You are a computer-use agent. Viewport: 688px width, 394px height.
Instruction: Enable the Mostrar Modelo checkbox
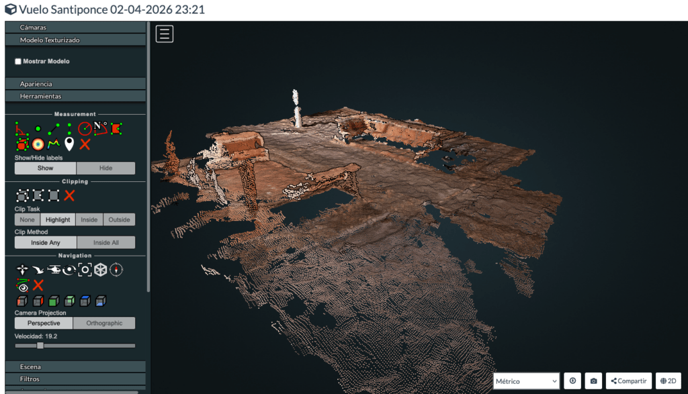[18, 61]
